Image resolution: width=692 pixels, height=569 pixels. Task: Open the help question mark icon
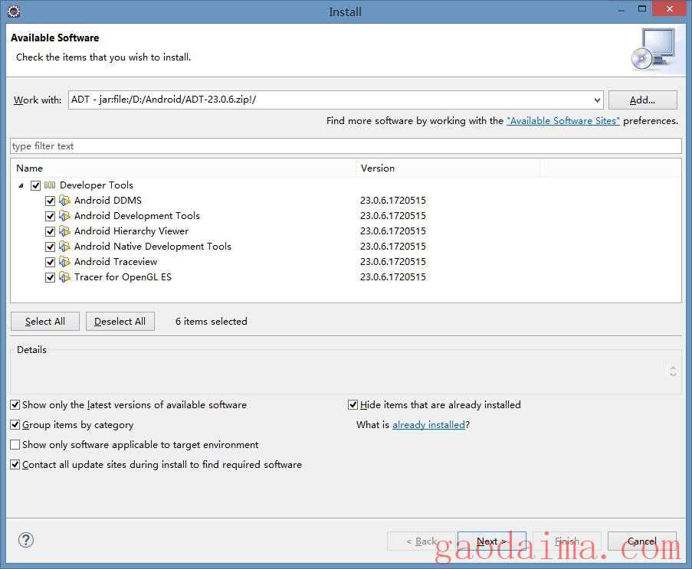(x=26, y=540)
